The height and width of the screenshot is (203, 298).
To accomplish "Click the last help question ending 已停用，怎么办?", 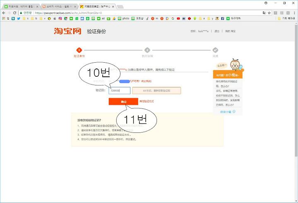I will pyautogui.click(x=228, y=102).
